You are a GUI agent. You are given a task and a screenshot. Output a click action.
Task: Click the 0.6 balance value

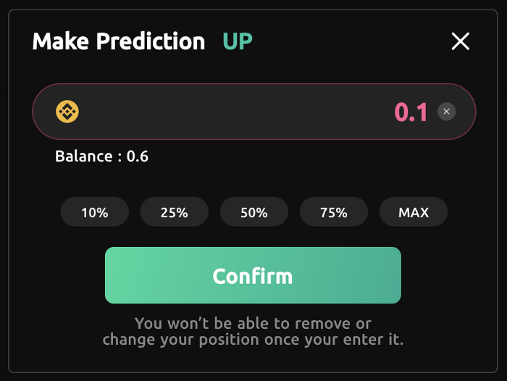(x=138, y=156)
